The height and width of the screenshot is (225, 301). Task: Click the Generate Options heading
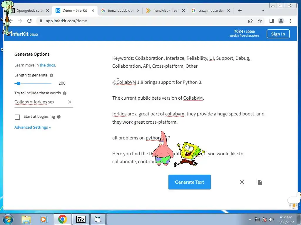point(32,54)
